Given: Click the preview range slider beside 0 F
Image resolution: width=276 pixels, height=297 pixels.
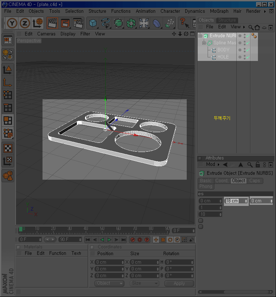Looking at the screenshot, I should click(50, 240).
